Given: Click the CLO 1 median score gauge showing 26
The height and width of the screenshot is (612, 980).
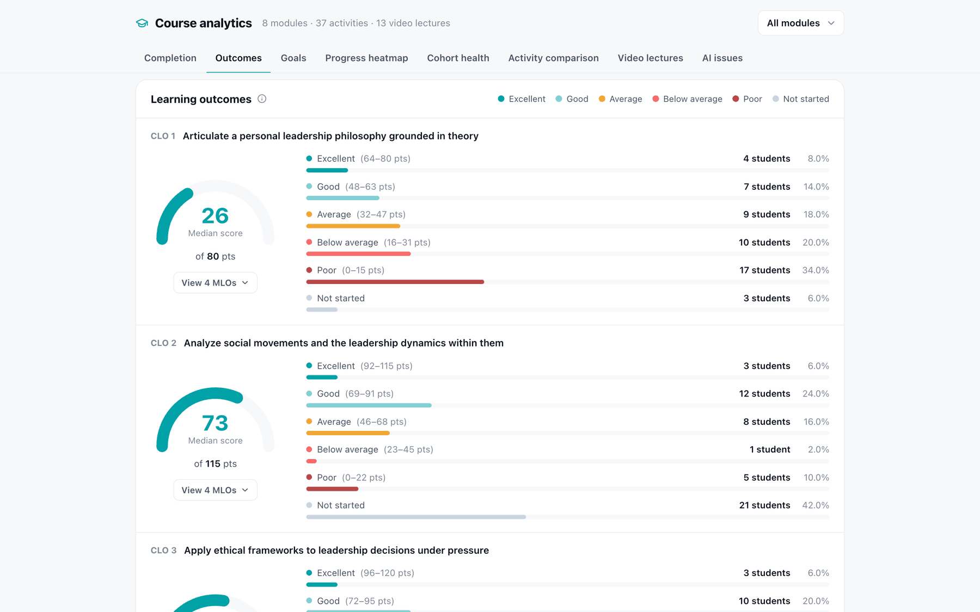Looking at the screenshot, I should [215, 213].
